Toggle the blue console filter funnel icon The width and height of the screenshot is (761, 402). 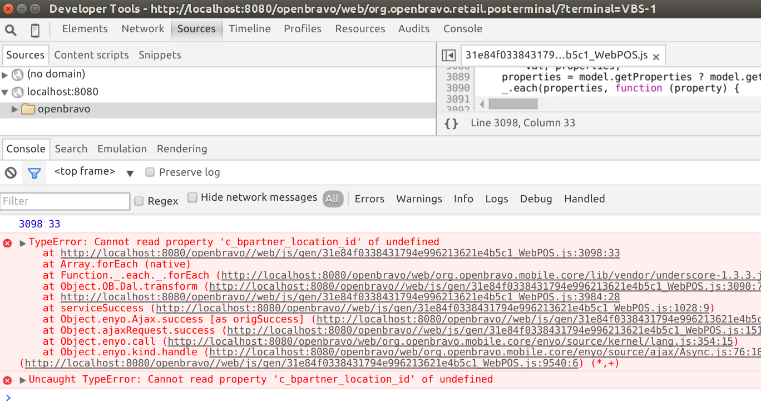click(x=34, y=173)
